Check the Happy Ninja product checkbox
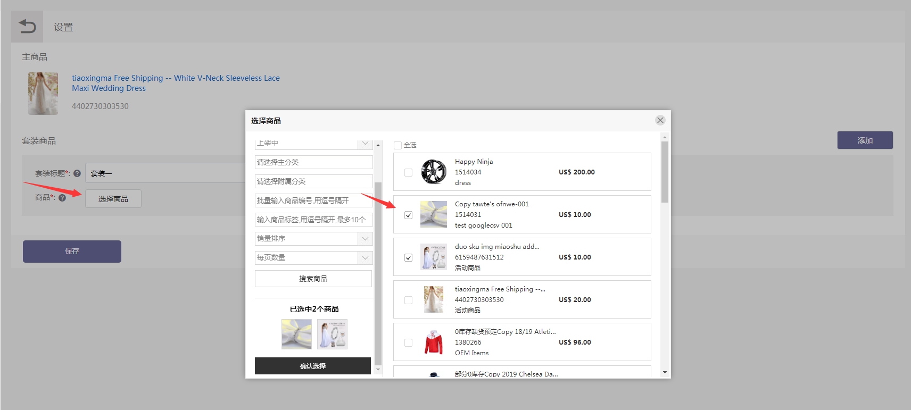 (x=408, y=172)
